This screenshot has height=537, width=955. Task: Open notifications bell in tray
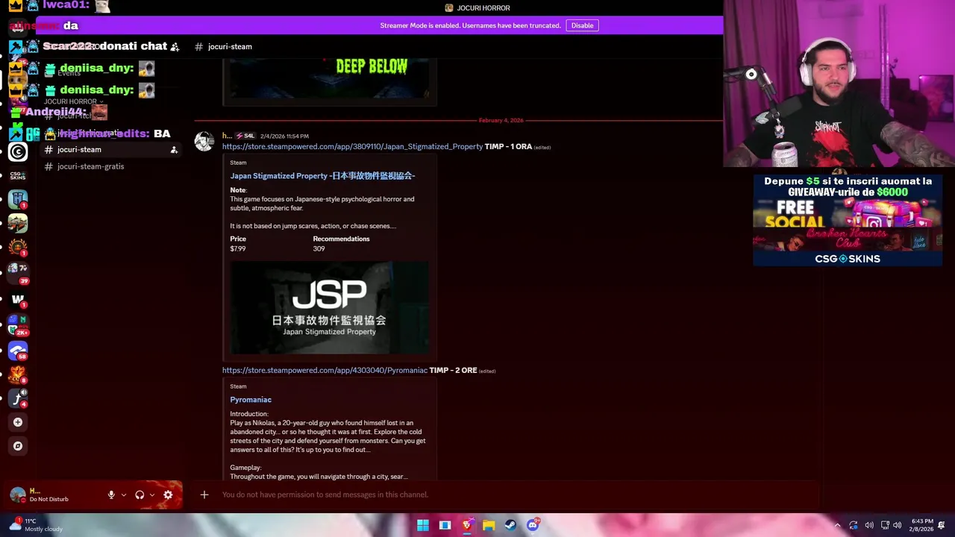[x=942, y=525]
